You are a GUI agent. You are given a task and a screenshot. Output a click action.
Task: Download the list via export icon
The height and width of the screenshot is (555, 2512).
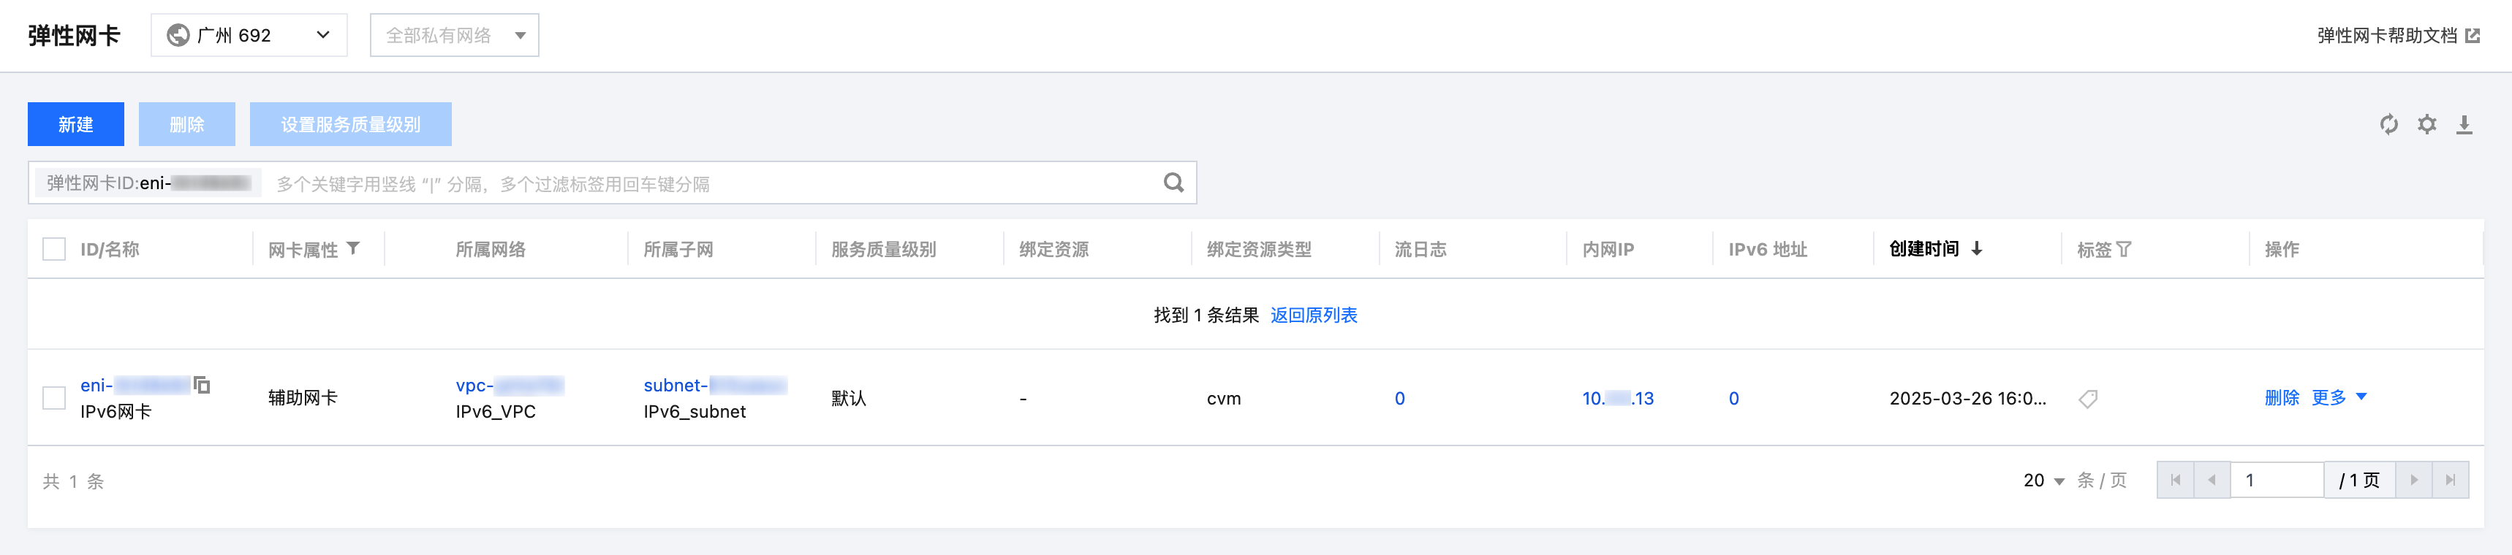point(2464,125)
